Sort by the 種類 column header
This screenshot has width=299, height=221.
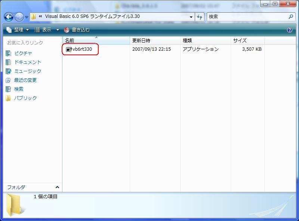pyautogui.click(x=205, y=40)
